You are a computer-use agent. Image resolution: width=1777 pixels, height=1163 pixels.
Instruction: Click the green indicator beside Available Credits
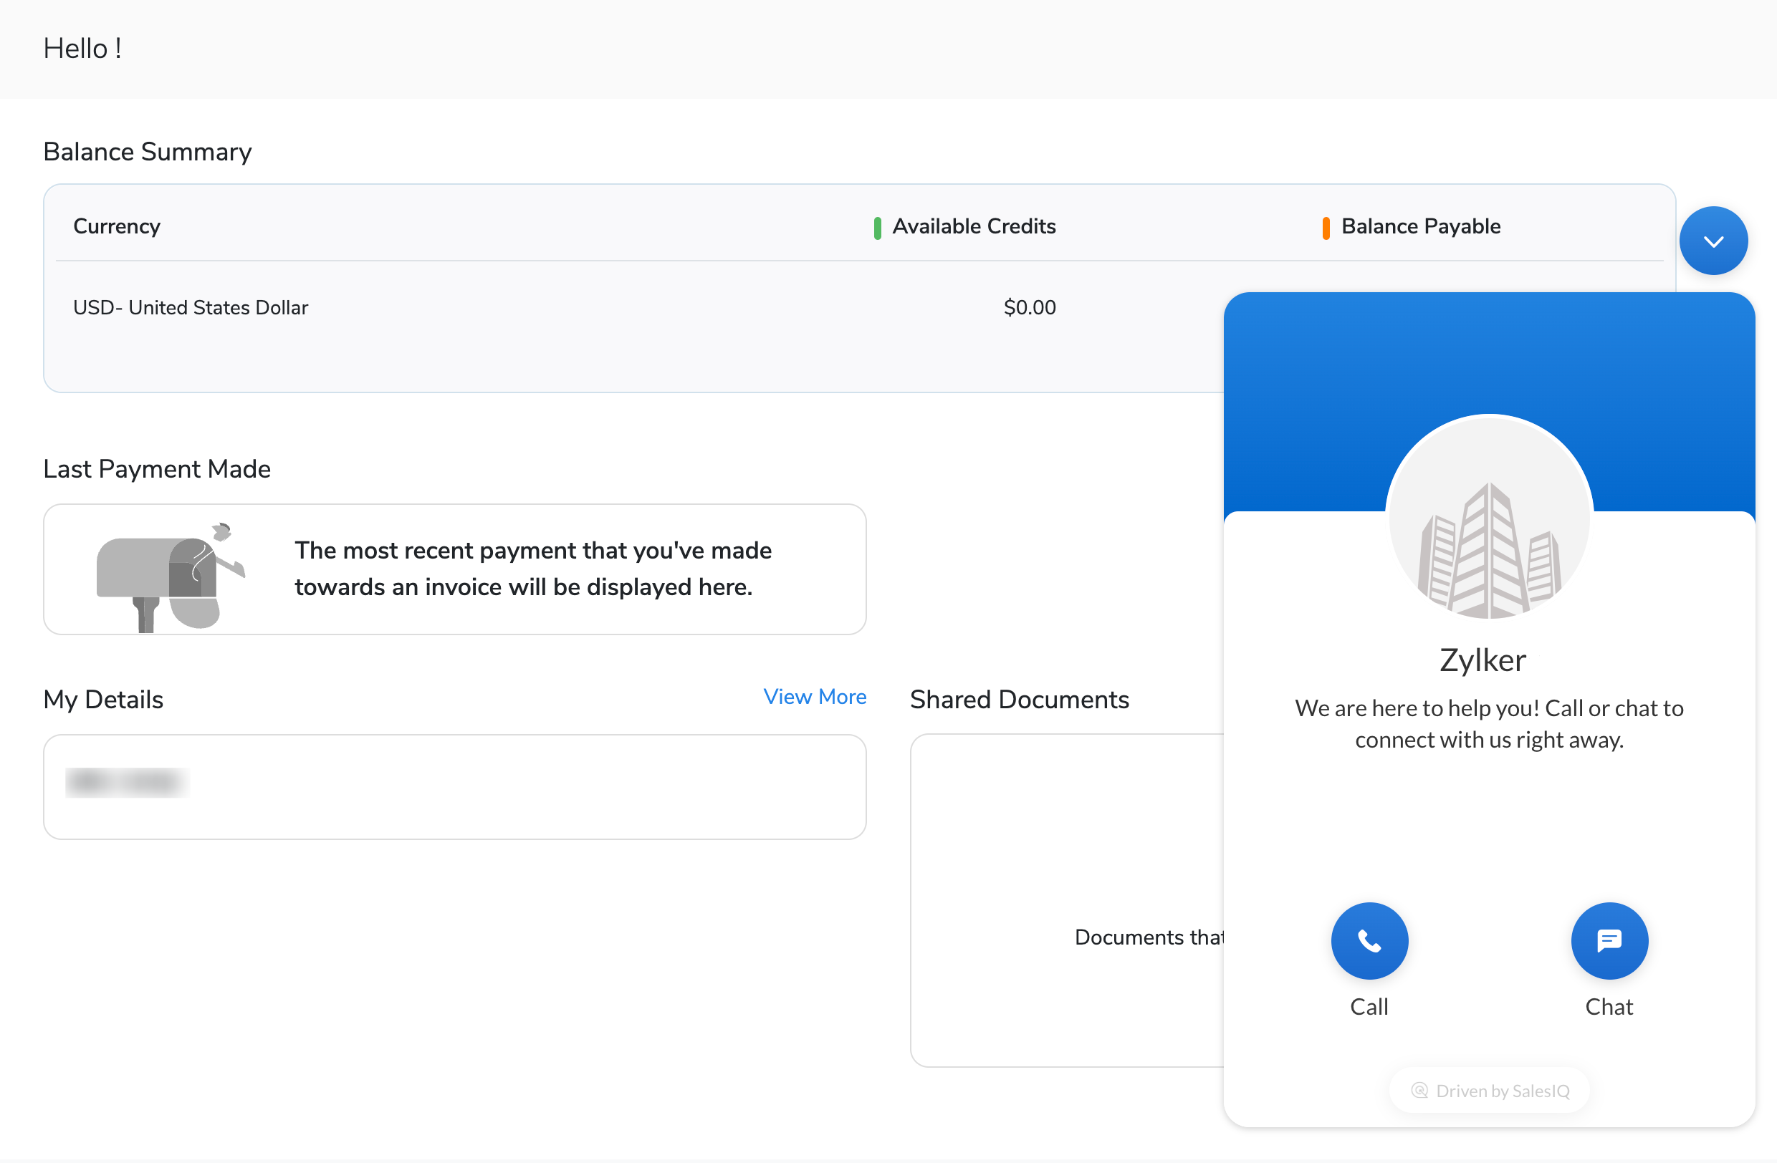click(x=877, y=228)
